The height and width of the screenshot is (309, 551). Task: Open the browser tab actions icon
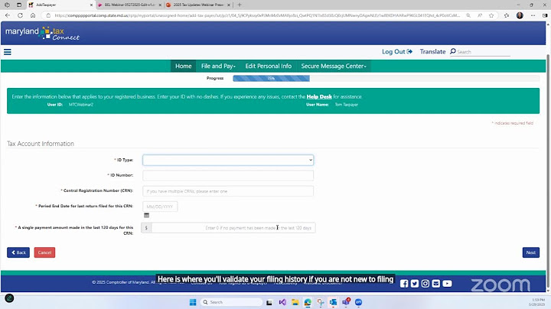(x=19, y=5)
